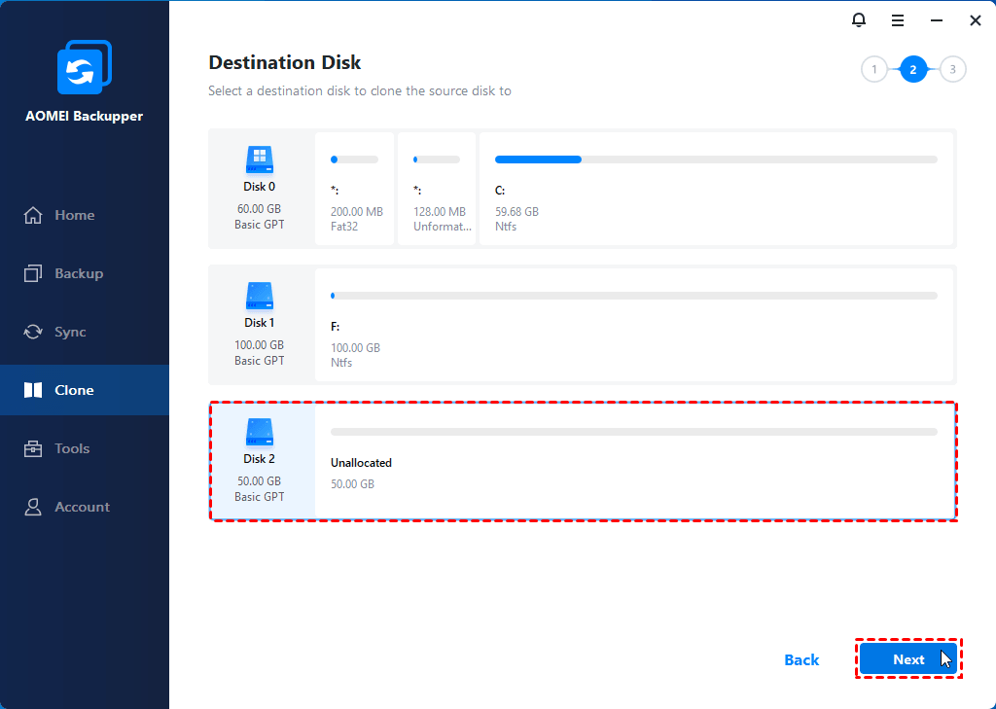Jump to step 1 indicator

coord(874,69)
